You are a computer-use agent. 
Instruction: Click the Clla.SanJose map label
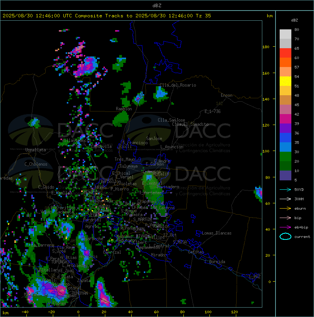point(171,120)
